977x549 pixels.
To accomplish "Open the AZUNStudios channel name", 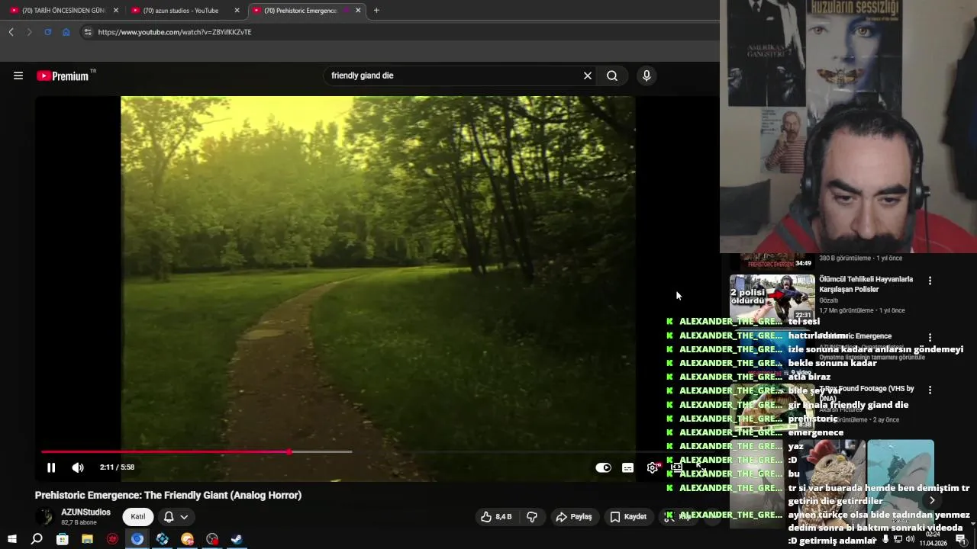I will tap(85, 512).
